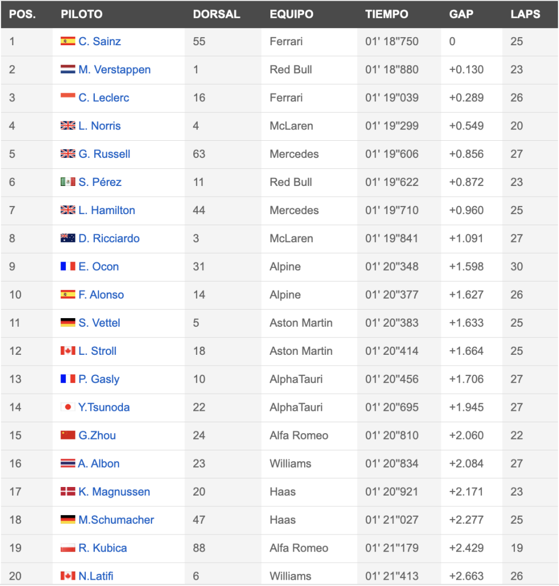Click the Japanese flag beside Y.Tsunoda

coord(68,407)
